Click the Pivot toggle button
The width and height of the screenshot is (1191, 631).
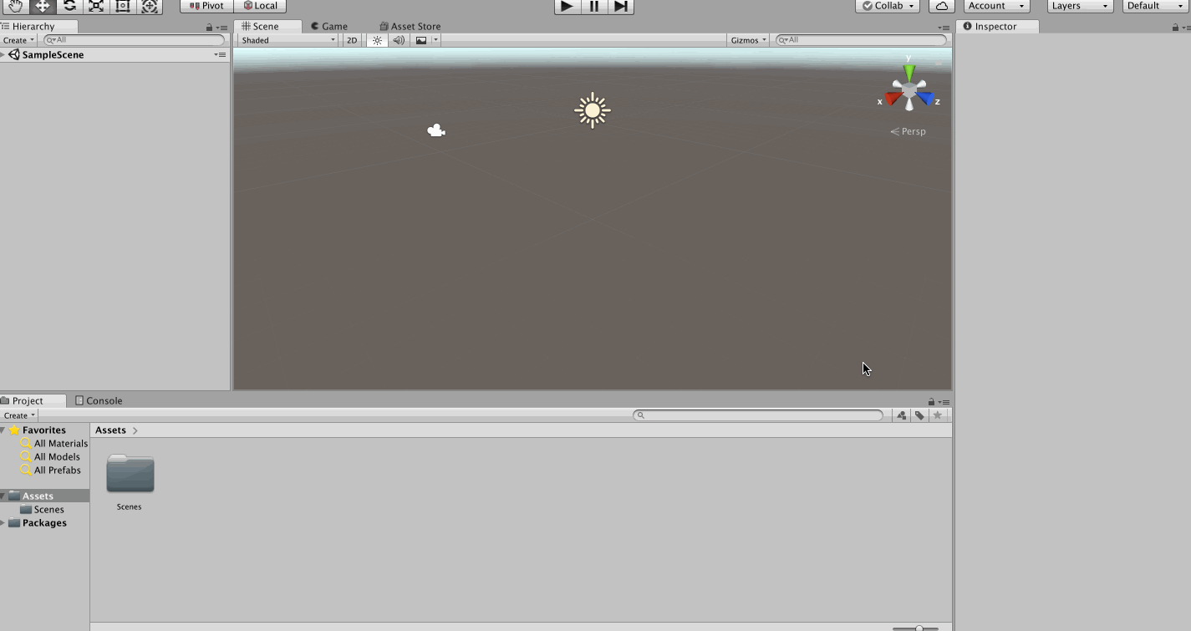[206, 6]
